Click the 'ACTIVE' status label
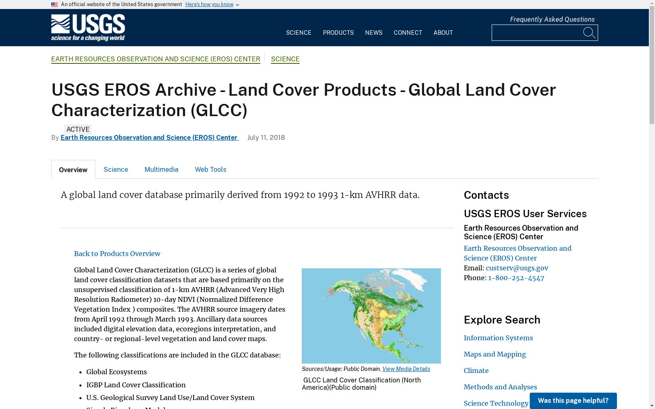The image size is (655, 409). coord(78,129)
